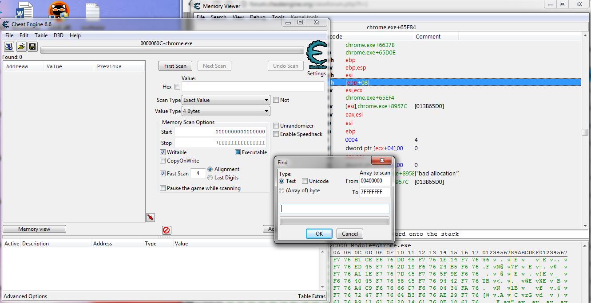Click the Memory view button
The image size is (591, 303).
pyautogui.click(x=34, y=229)
